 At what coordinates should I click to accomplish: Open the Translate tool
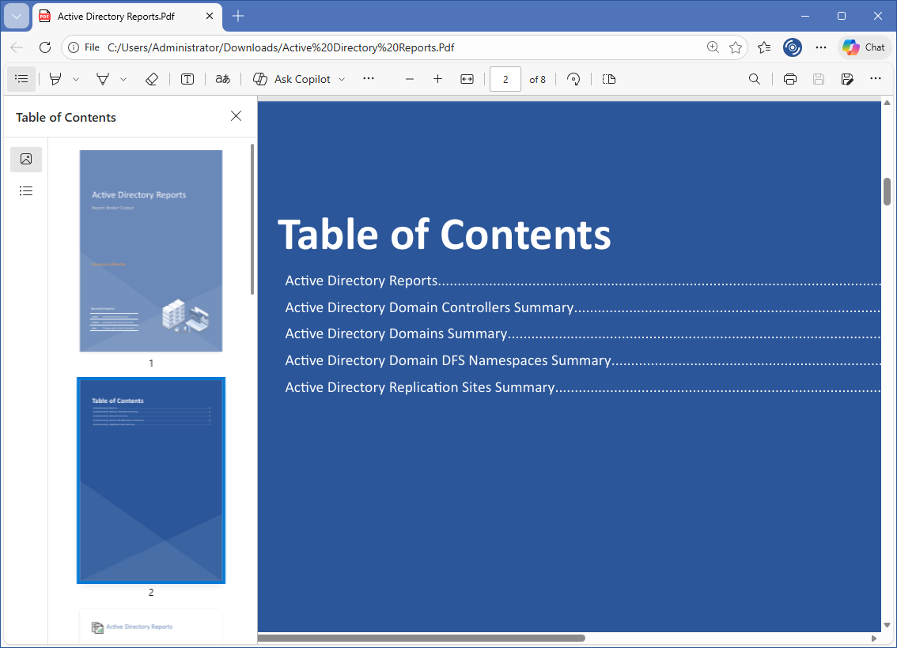point(223,79)
